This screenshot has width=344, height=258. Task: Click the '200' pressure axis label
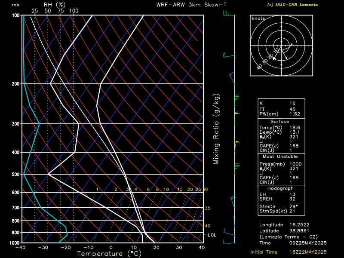click(x=16, y=84)
